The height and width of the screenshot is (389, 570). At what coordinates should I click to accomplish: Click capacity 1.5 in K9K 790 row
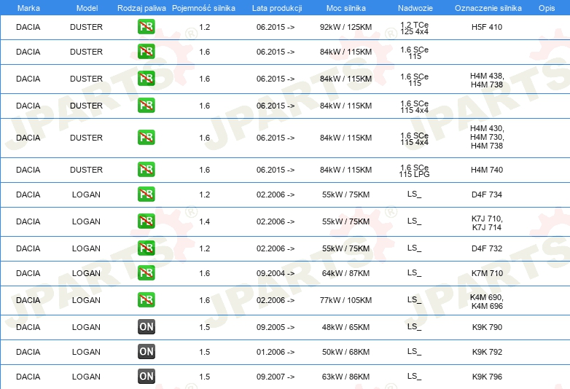pos(204,327)
